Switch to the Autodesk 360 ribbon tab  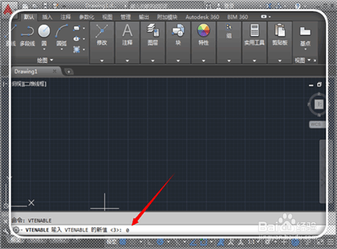(x=202, y=17)
